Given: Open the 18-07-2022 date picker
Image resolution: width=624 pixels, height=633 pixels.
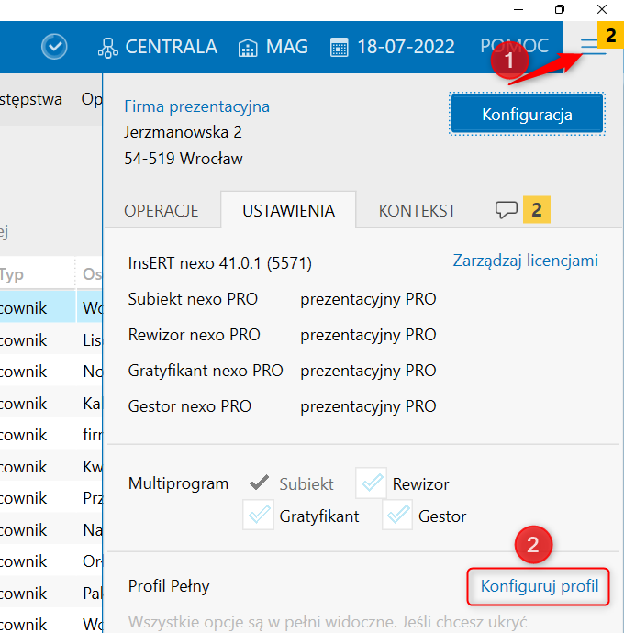Looking at the screenshot, I should click(x=393, y=47).
